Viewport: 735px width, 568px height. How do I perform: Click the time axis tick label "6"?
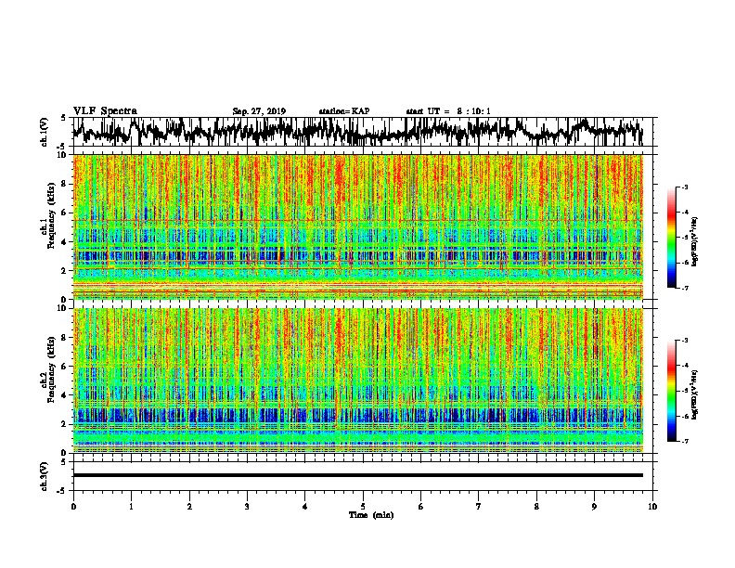coord(421,507)
